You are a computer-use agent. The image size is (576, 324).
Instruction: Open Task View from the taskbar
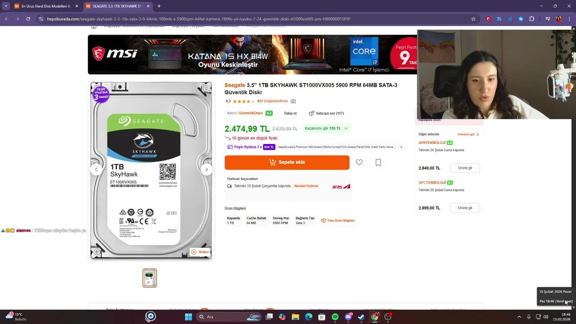click(x=269, y=317)
